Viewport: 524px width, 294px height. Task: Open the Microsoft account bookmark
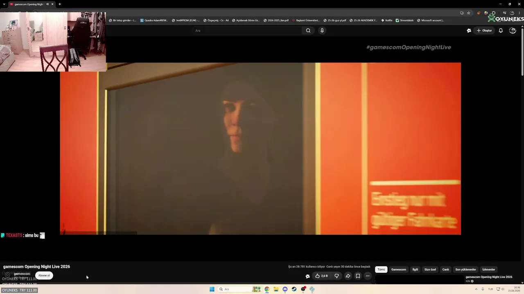click(431, 20)
